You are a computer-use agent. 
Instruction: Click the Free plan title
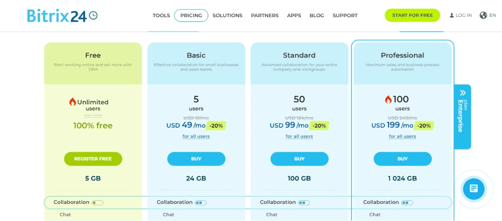[x=93, y=55]
